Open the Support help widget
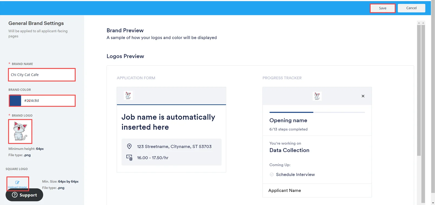This screenshot has width=435, height=205. click(24, 195)
